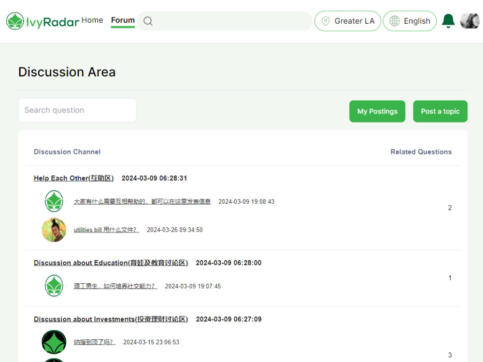This screenshot has width=483, height=362.
Task: Click the Discussion Area heading
Action: coord(67,72)
